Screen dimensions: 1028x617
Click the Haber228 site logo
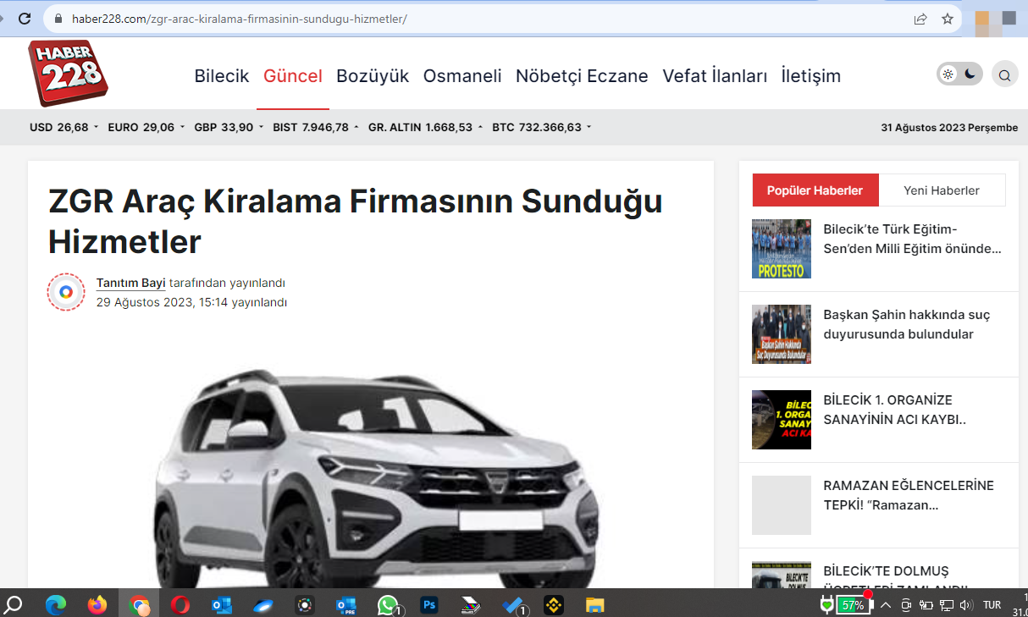tap(69, 73)
